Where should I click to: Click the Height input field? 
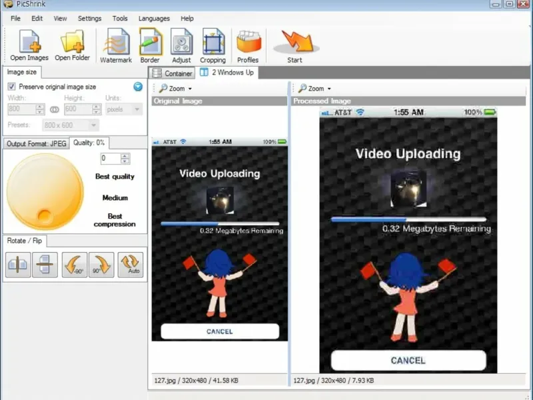pyautogui.click(x=78, y=109)
